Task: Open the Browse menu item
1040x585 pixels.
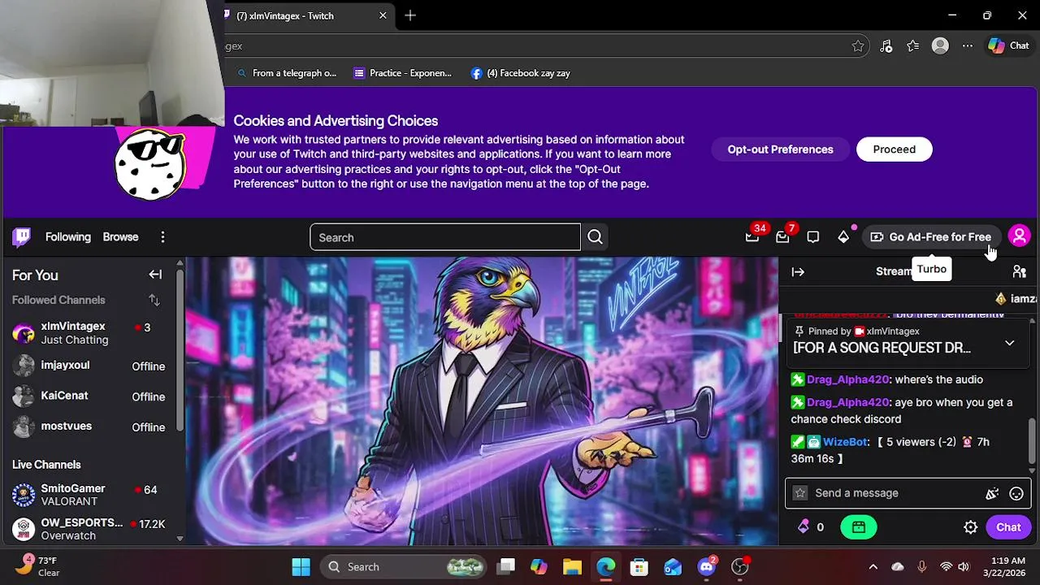Action: pyautogui.click(x=120, y=237)
